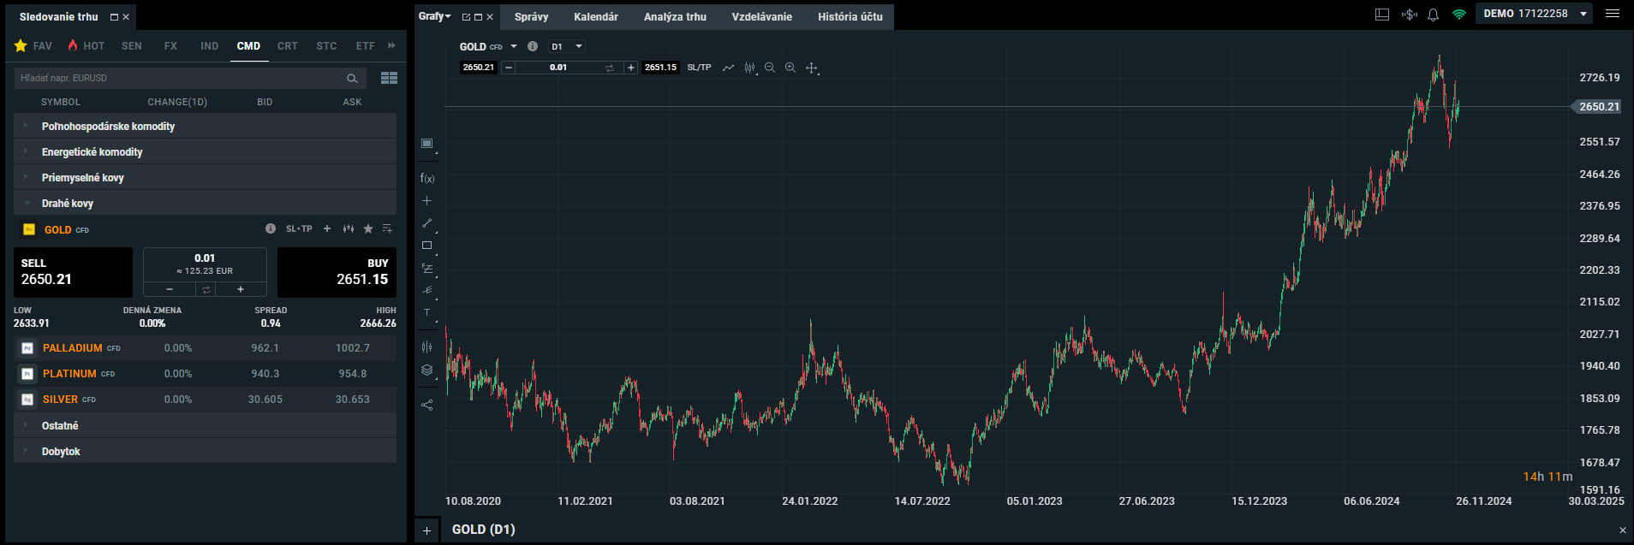Expand the Energetické komodity group
This screenshot has height=545, width=1634.
[x=92, y=151]
